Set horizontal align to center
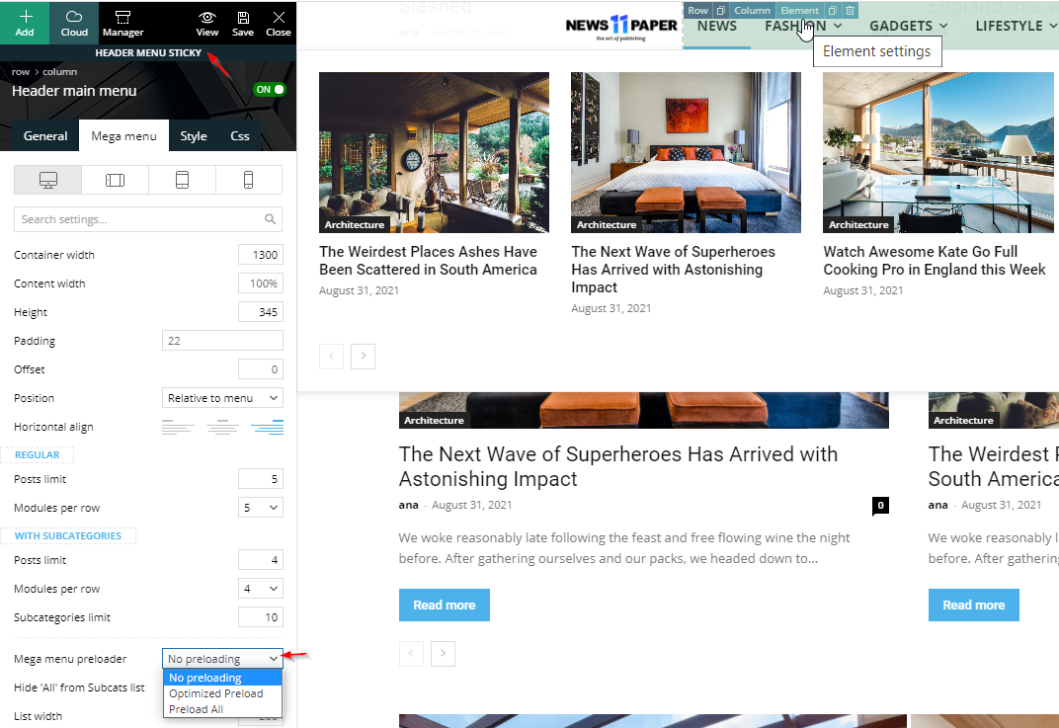The image size is (1059, 728). click(x=222, y=427)
